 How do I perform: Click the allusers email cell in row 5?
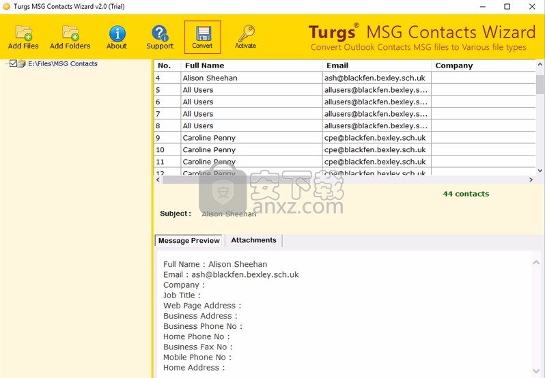tap(377, 90)
